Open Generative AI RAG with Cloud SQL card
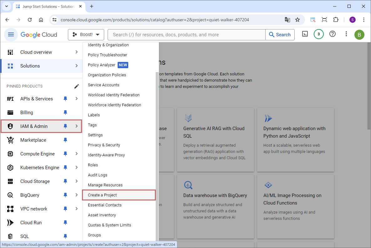This screenshot has height=248, width=371. (x=215, y=140)
